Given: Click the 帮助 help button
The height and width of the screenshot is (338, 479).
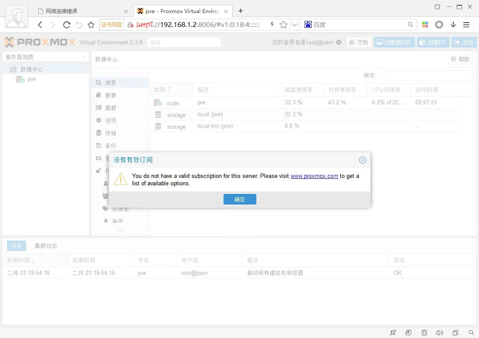Looking at the screenshot, I should (x=460, y=59).
